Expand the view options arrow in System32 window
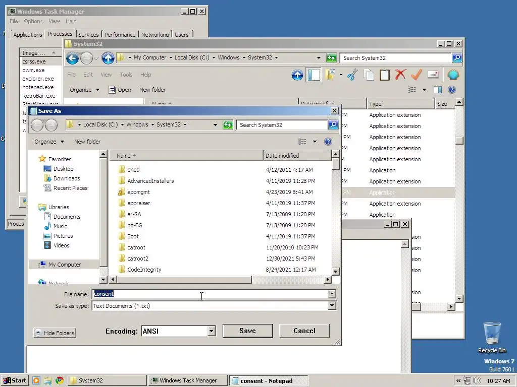Image resolution: width=517 pixels, height=387 pixels. [424, 90]
